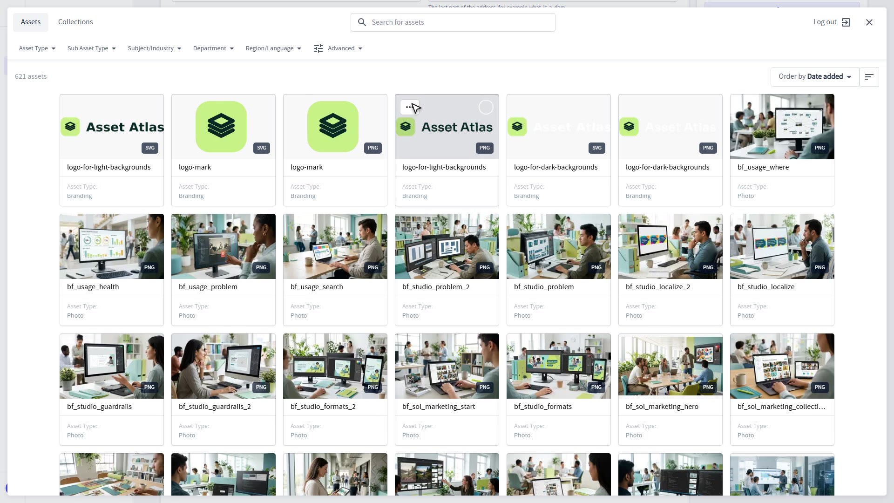Open the bf_usage_problem photo thumbnail

(x=223, y=246)
